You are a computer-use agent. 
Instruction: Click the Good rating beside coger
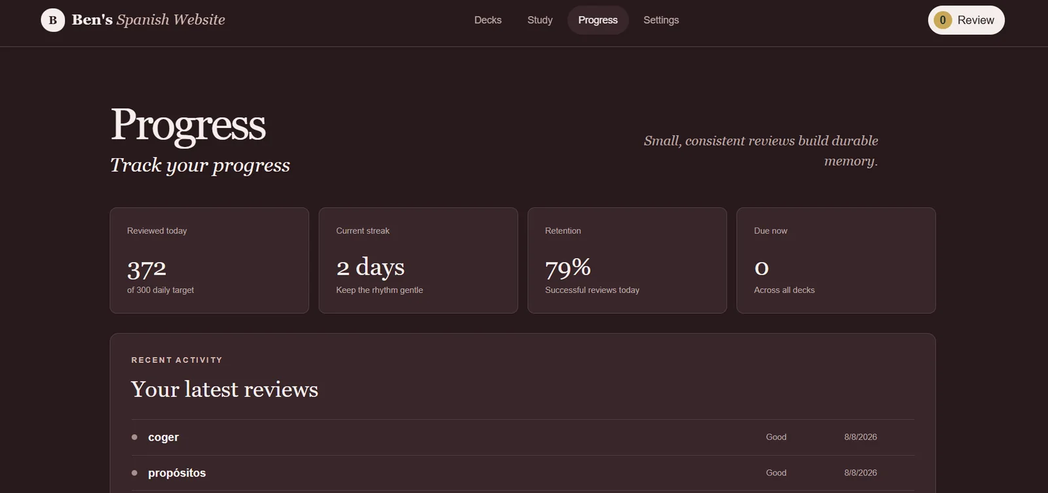tap(776, 437)
